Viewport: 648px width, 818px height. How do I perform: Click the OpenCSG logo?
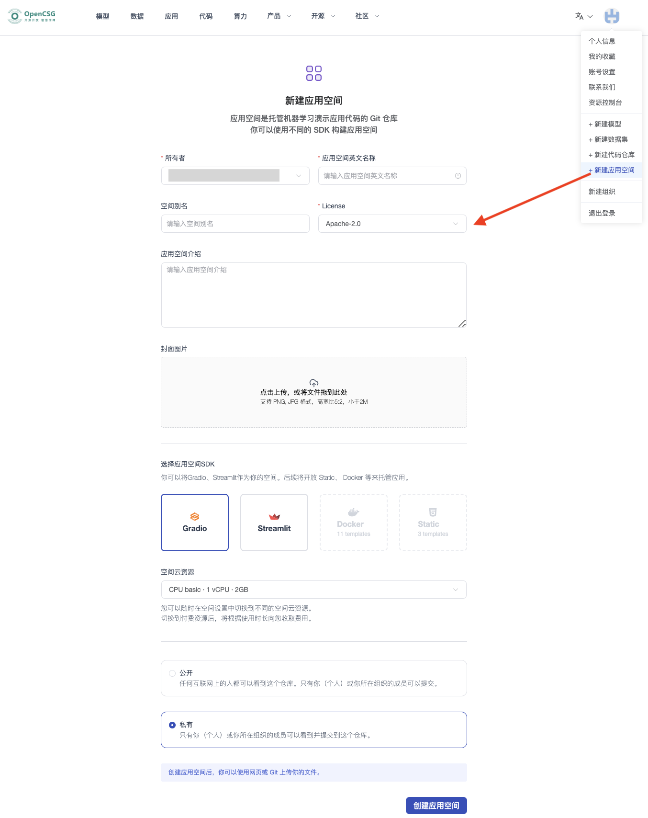32,16
